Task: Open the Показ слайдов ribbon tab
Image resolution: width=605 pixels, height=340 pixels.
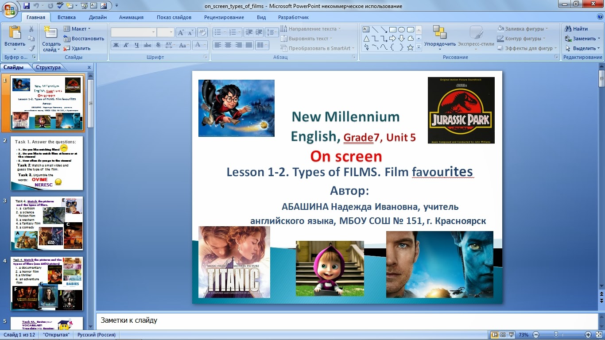Action: [174, 17]
